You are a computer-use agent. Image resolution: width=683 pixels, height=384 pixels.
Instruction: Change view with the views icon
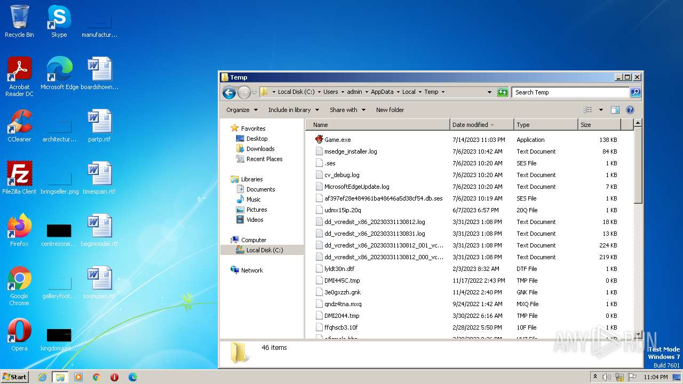[588, 110]
